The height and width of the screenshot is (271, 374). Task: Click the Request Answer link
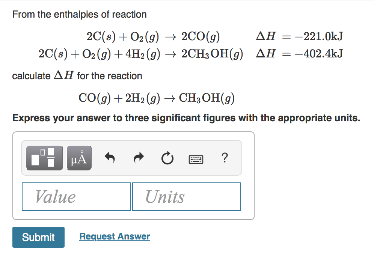[x=114, y=236]
